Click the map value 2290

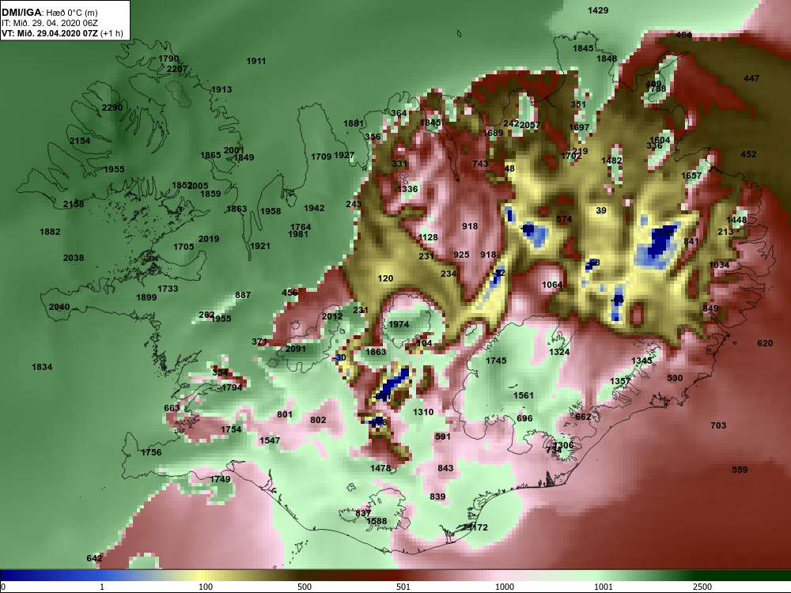click(x=112, y=108)
